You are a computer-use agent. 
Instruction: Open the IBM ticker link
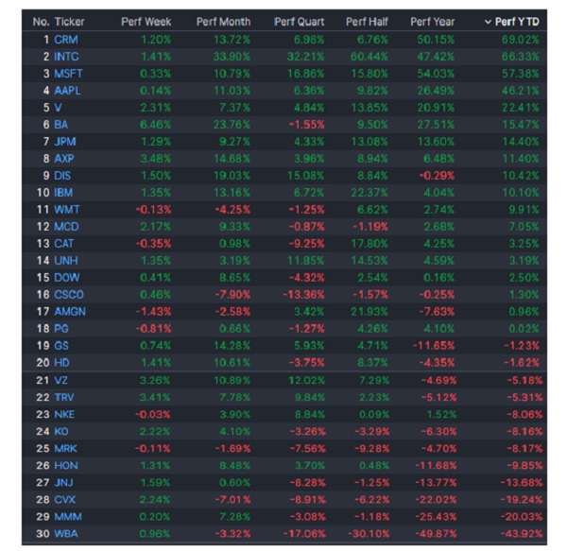pos(63,193)
